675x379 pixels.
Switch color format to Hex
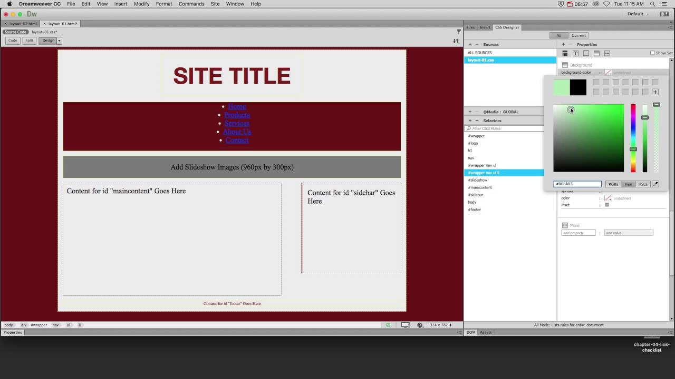pyautogui.click(x=628, y=184)
